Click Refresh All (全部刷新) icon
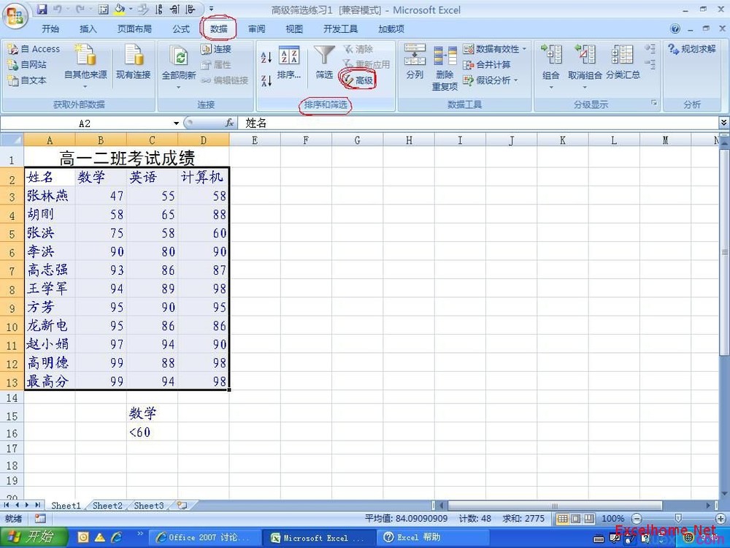 coord(178,57)
